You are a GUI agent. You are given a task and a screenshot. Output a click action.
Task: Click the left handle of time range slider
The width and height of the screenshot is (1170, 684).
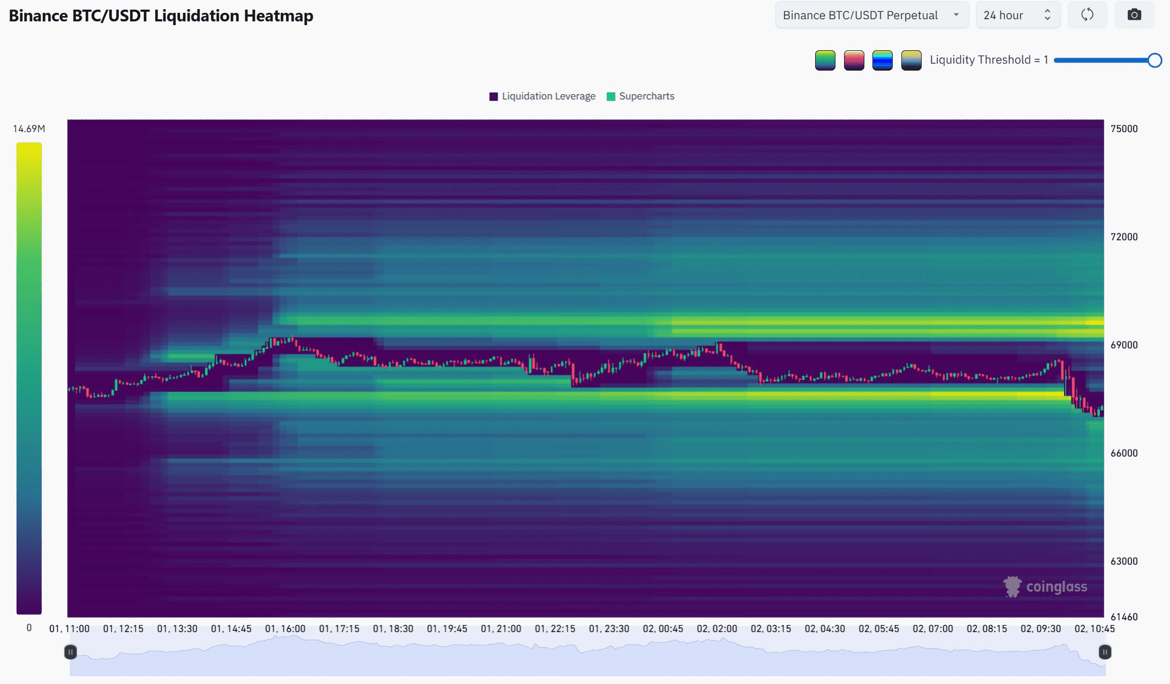70,652
